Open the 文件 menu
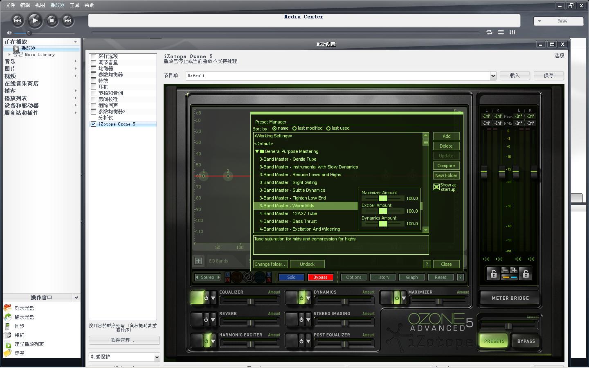 [x=10, y=5]
